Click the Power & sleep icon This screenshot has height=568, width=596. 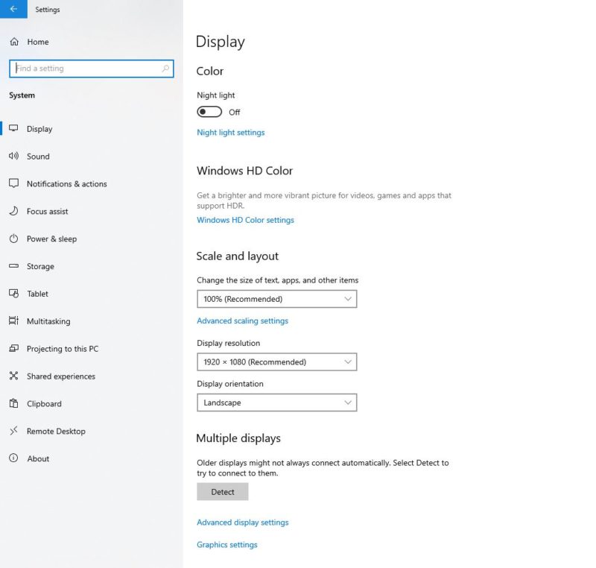15,239
